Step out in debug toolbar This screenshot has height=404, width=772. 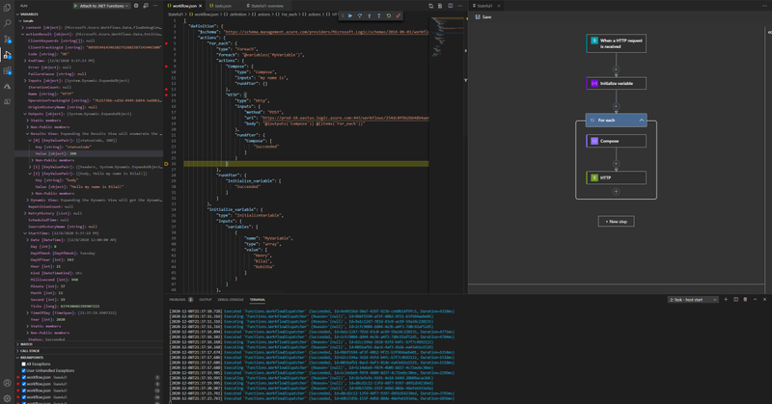point(378,15)
